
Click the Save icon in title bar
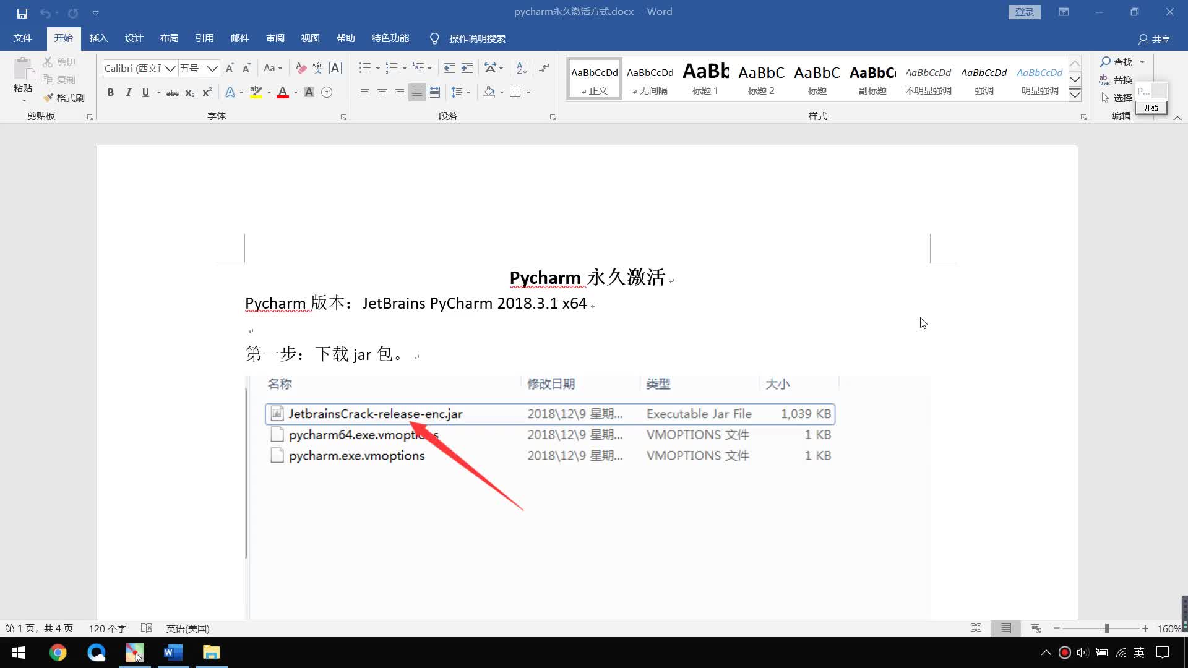[x=22, y=12]
